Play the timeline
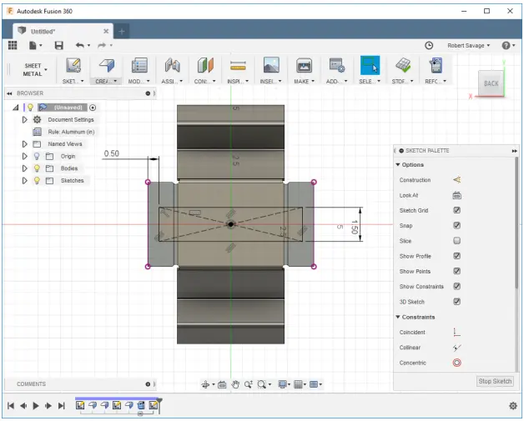Viewport: 524px width, 421px height. pos(36,406)
